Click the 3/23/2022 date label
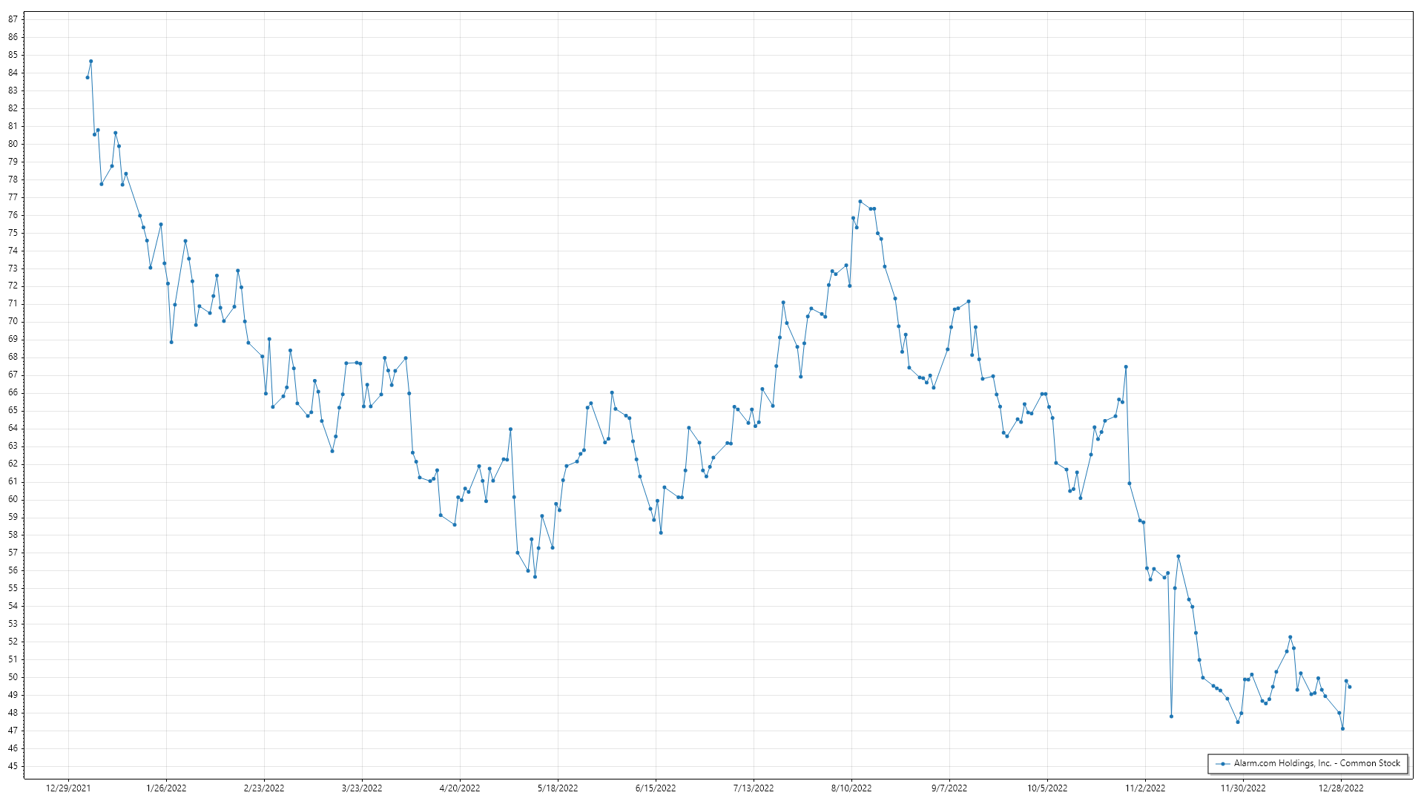 (362, 788)
